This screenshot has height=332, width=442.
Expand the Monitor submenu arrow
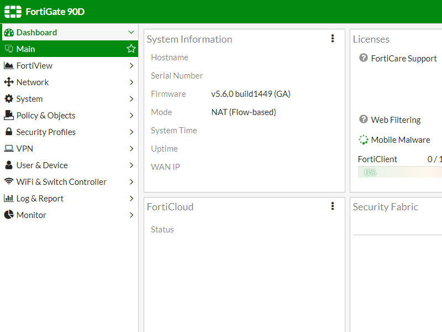point(131,215)
